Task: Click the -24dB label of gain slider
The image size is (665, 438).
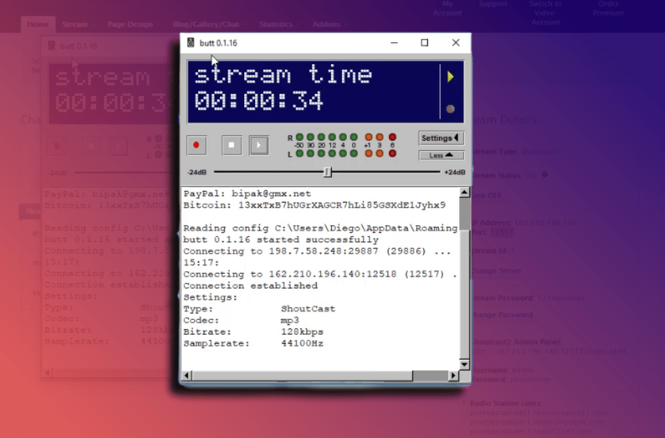Action: click(197, 173)
